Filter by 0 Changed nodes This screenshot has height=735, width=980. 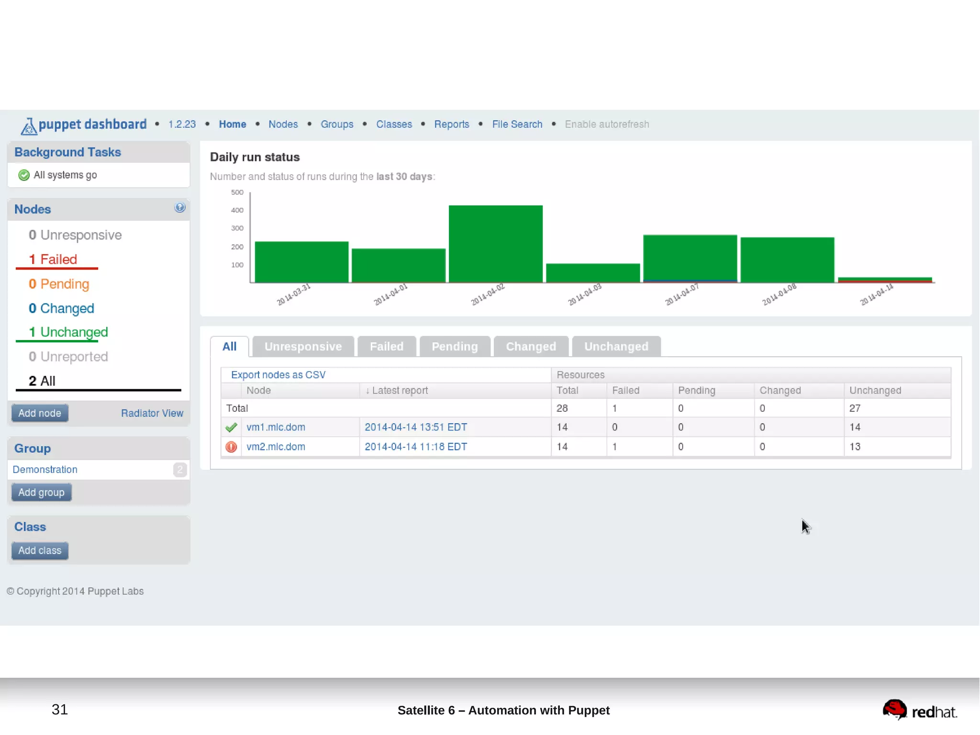click(61, 308)
